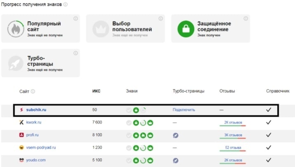Click green lock badge in vsem-podryad.ru row
This screenshot has height=167, width=295.
[136, 148]
